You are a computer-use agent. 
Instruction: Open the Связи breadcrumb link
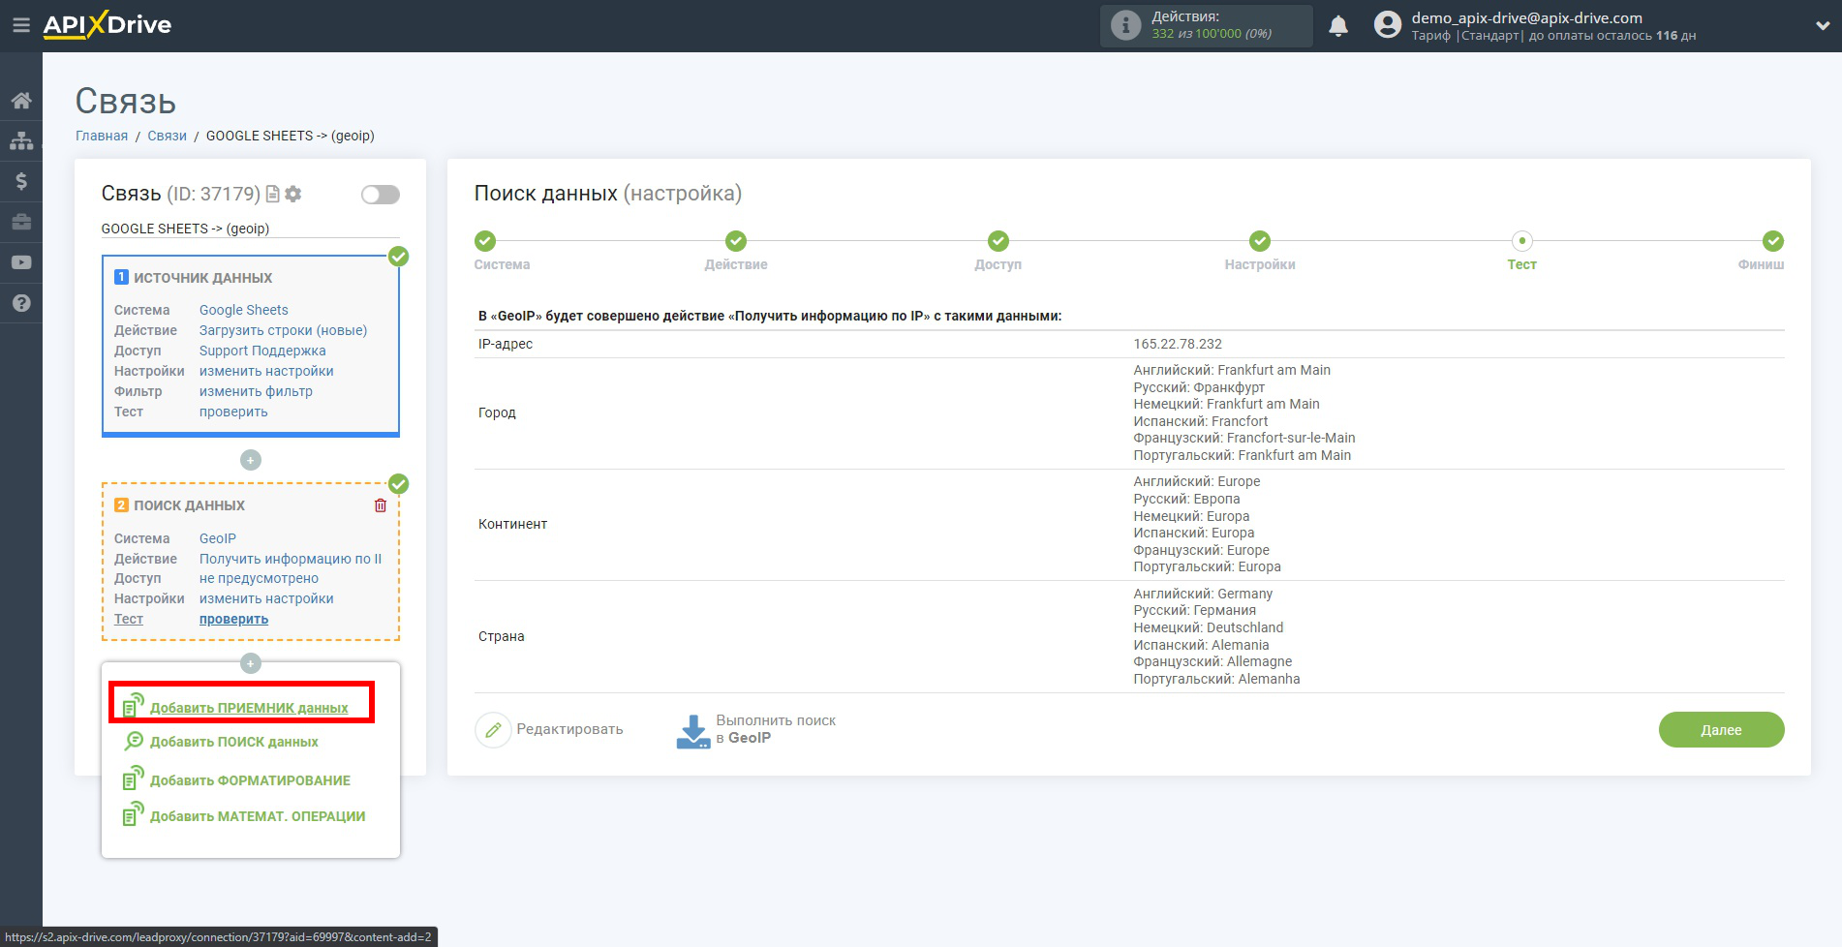click(167, 136)
